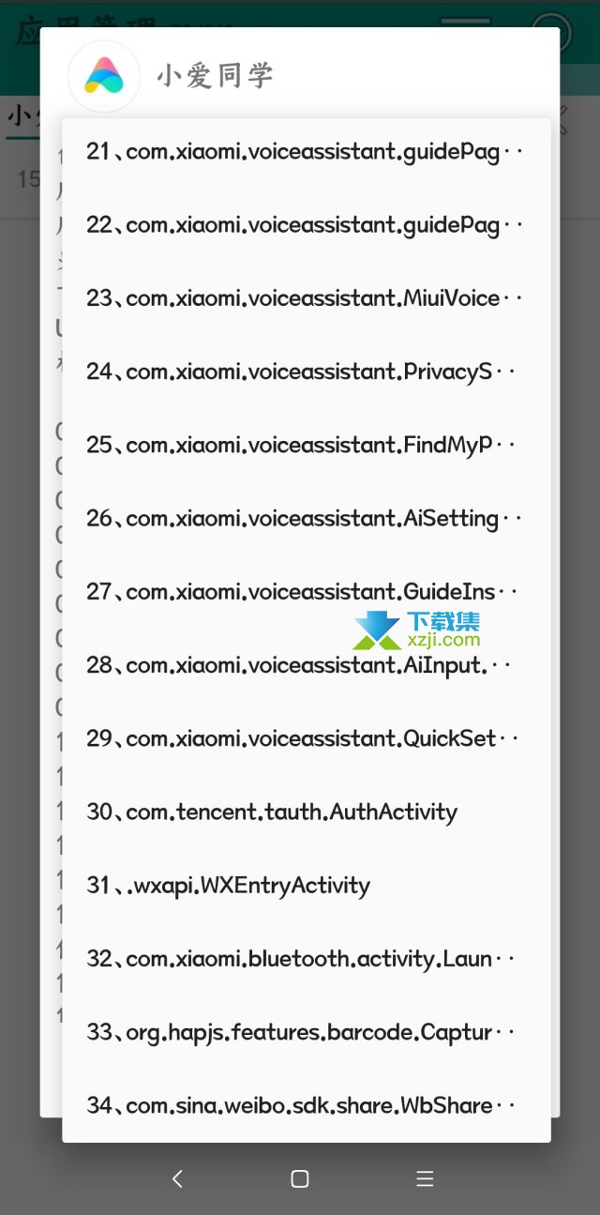Select item 21 guidePag activity
600x1215 pixels.
tap(307, 151)
